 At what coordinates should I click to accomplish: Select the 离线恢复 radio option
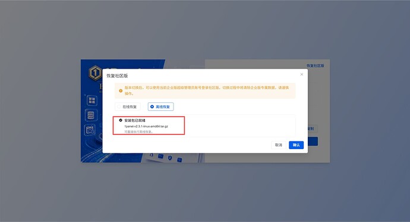[160, 107]
